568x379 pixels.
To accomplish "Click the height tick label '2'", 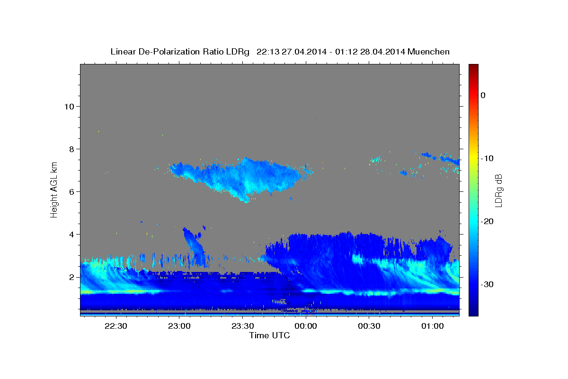I will (x=71, y=277).
